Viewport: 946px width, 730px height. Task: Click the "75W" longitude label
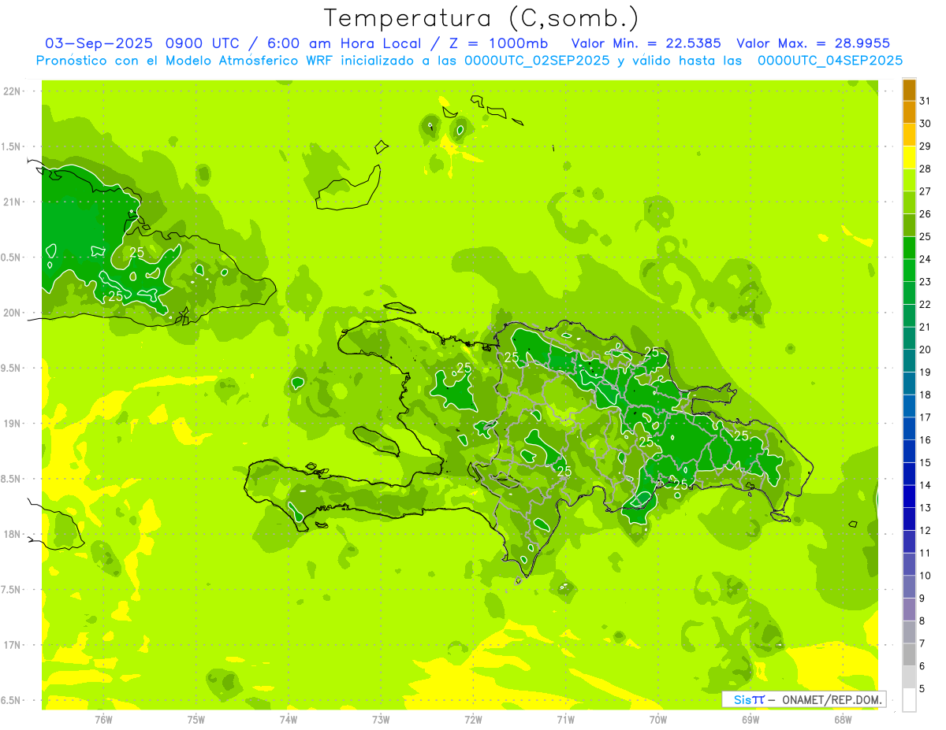[x=196, y=720]
